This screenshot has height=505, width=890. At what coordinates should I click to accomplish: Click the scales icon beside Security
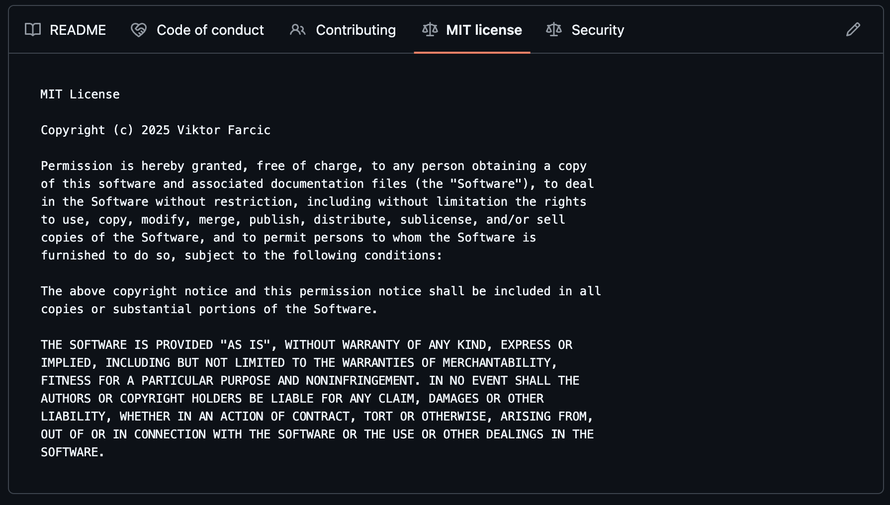[554, 30]
